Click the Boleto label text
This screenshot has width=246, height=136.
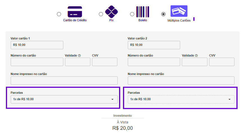pos(143,20)
